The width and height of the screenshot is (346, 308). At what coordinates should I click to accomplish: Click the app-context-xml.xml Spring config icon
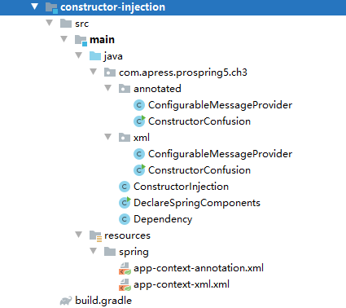(x=125, y=284)
